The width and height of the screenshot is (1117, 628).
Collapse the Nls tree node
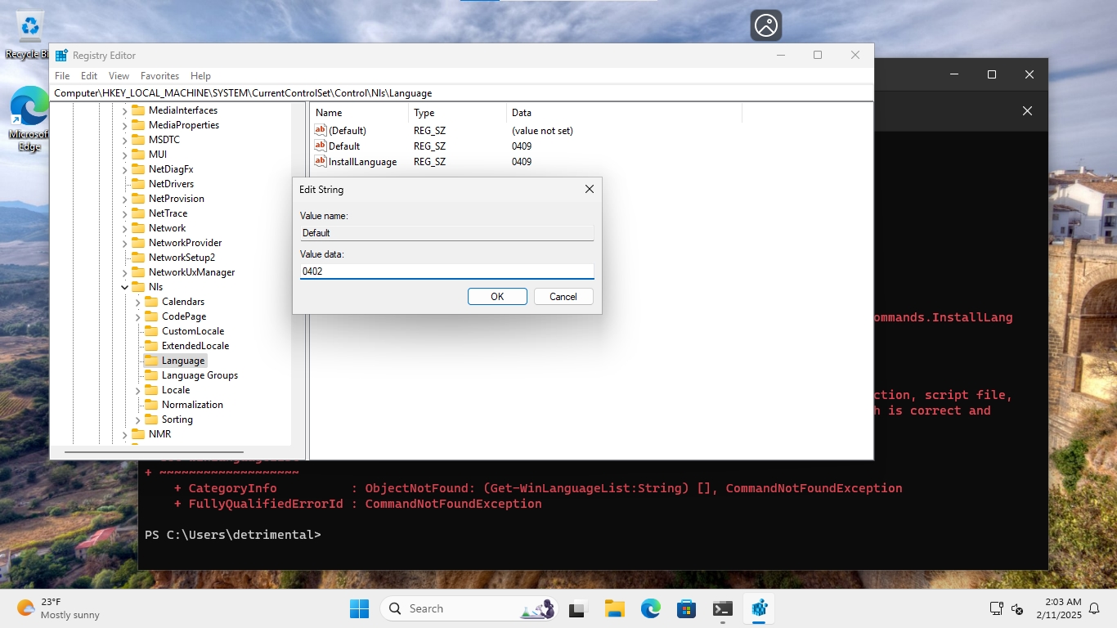point(125,287)
